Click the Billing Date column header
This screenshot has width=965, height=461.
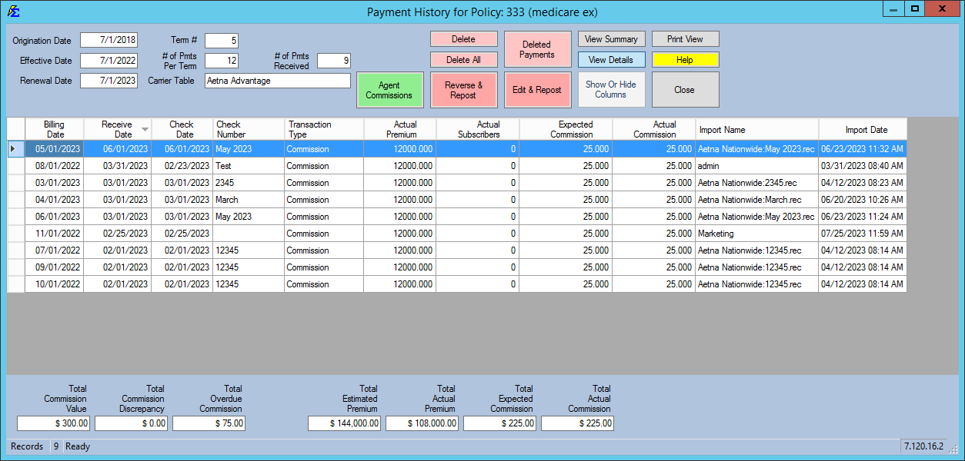(x=54, y=128)
